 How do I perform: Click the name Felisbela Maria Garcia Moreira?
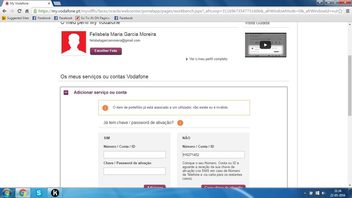[123, 34]
